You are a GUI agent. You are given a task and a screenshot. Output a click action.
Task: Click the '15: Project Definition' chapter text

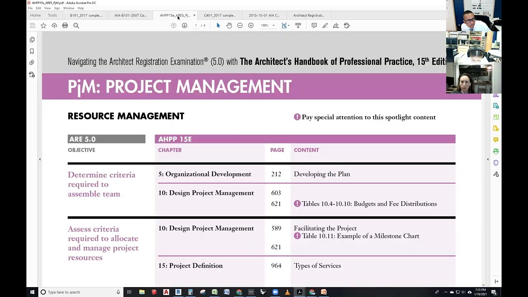[x=191, y=266]
